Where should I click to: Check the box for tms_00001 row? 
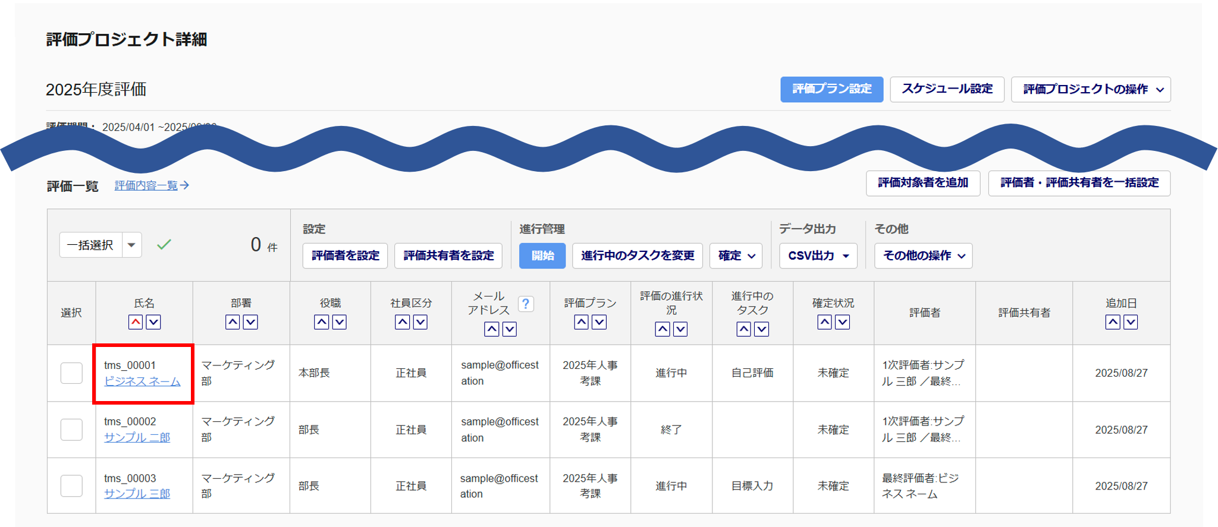click(71, 373)
